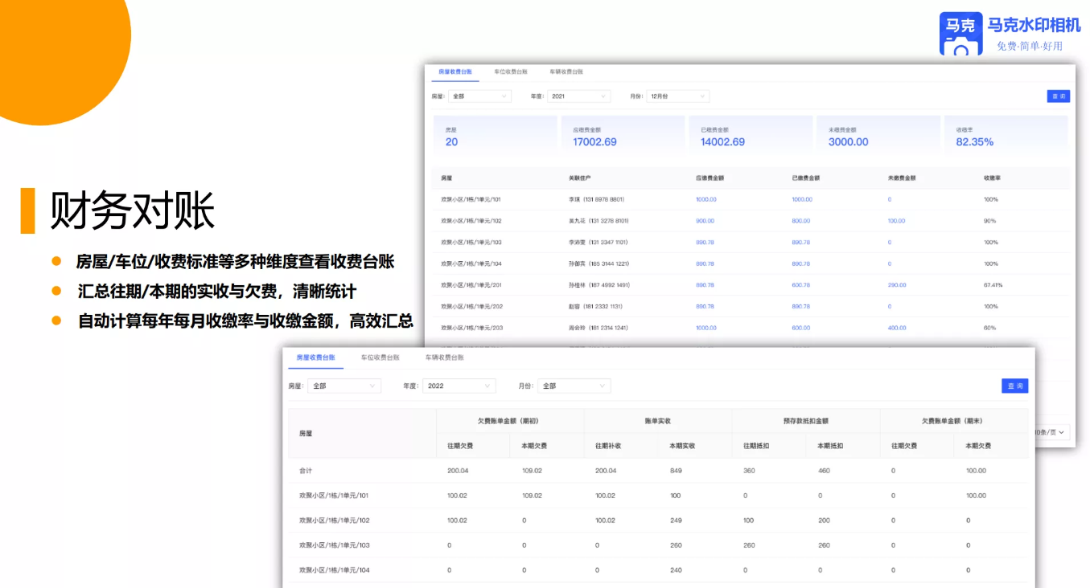Screen dimensions: 1090x588
Task: Click 90% collection rate for room 102
Action: tap(989, 221)
